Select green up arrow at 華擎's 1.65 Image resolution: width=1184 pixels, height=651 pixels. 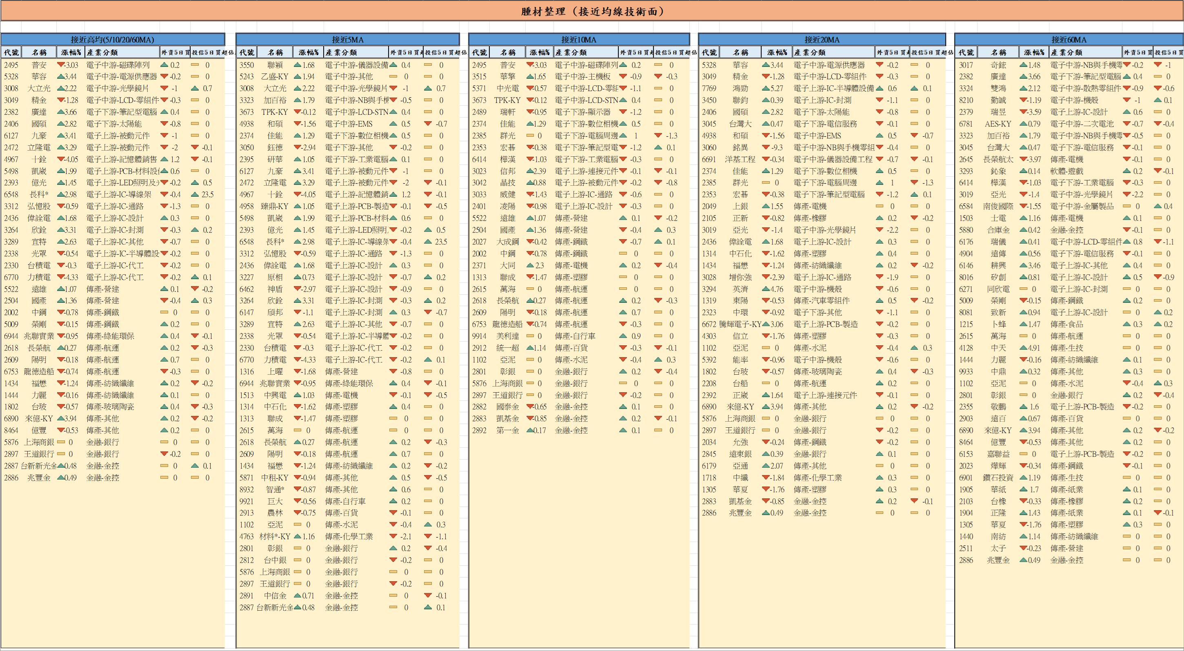[x=530, y=77]
